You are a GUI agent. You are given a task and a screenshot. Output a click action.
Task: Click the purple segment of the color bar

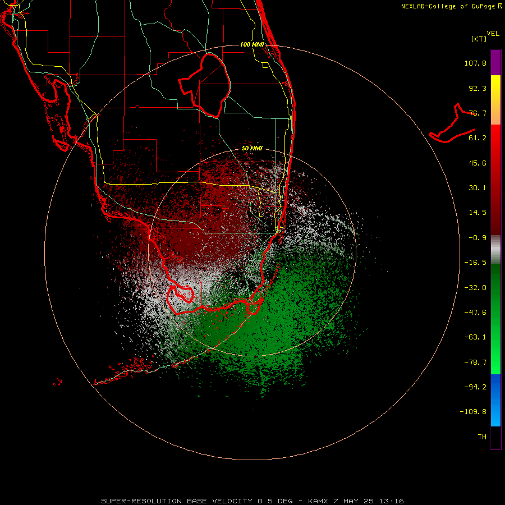(x=495, y=62)
